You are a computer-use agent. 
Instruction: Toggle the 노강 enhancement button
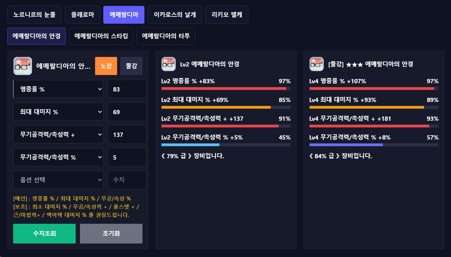point(106,66)
